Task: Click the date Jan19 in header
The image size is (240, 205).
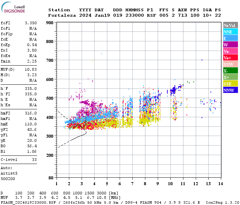Action: (x=102, y=15)
